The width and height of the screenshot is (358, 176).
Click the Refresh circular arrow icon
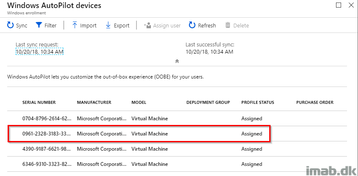click(192, 25)
